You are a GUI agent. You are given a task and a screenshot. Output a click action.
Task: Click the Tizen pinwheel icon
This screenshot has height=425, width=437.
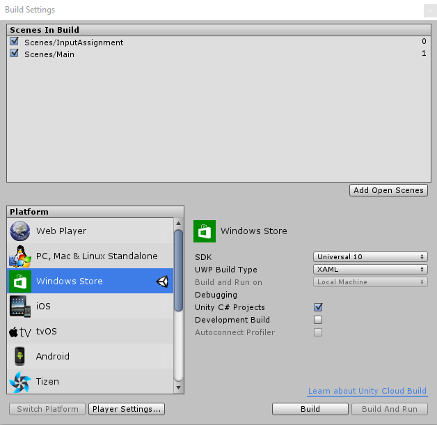point(19,382)
